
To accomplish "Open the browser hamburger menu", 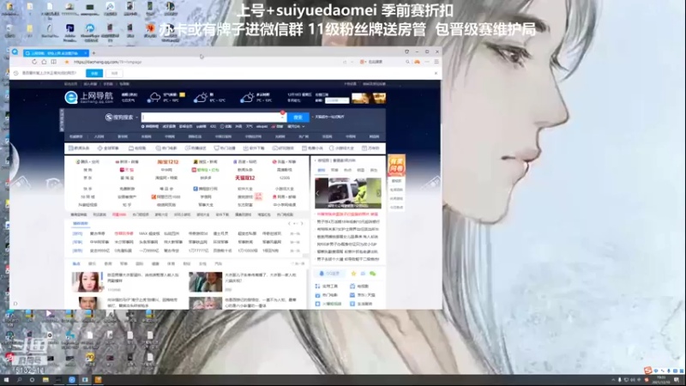I will click(x=436, y=62).
